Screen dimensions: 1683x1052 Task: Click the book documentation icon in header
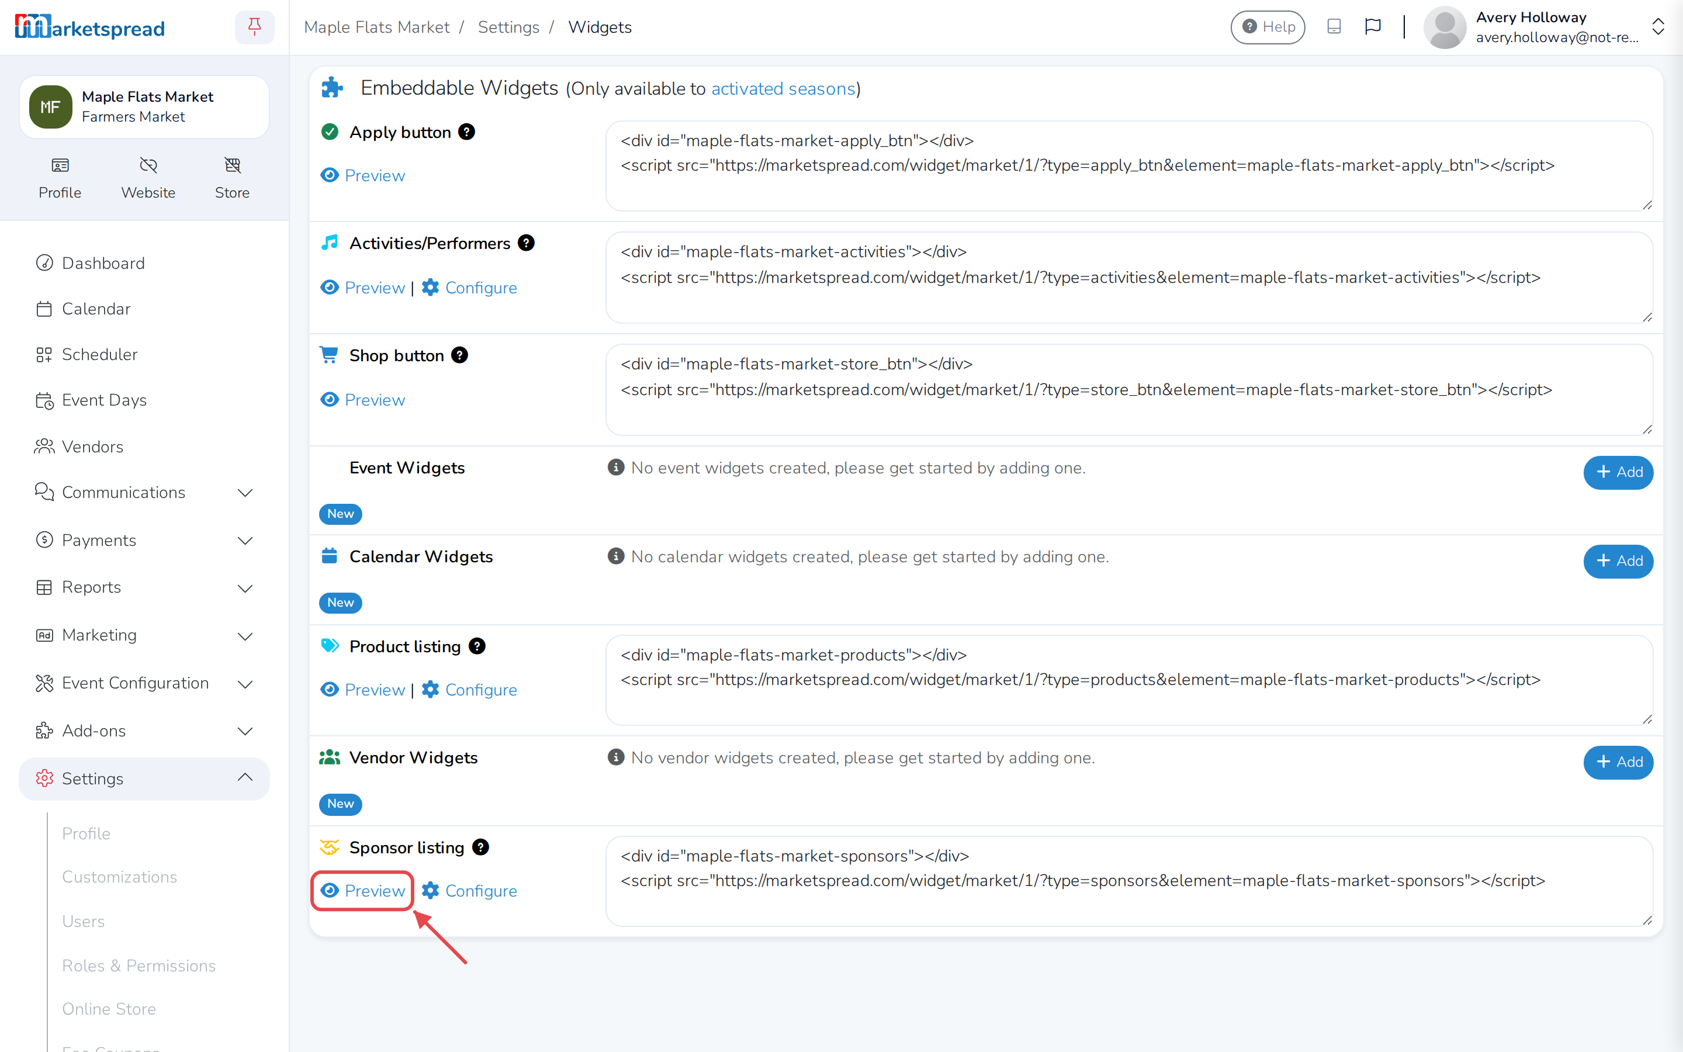coord(1333,27)
